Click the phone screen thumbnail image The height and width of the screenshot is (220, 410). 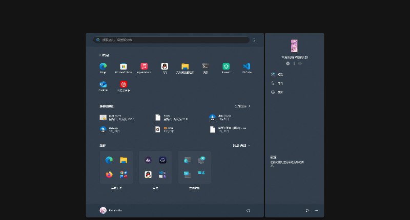pos(294,46)
